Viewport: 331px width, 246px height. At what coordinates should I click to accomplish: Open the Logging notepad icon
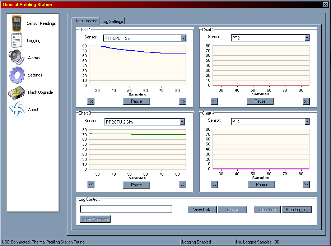point(17,41)
